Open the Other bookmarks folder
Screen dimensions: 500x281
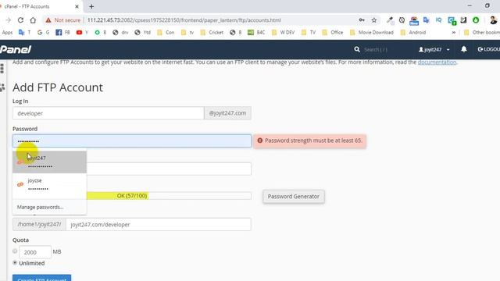coord(481,32)
